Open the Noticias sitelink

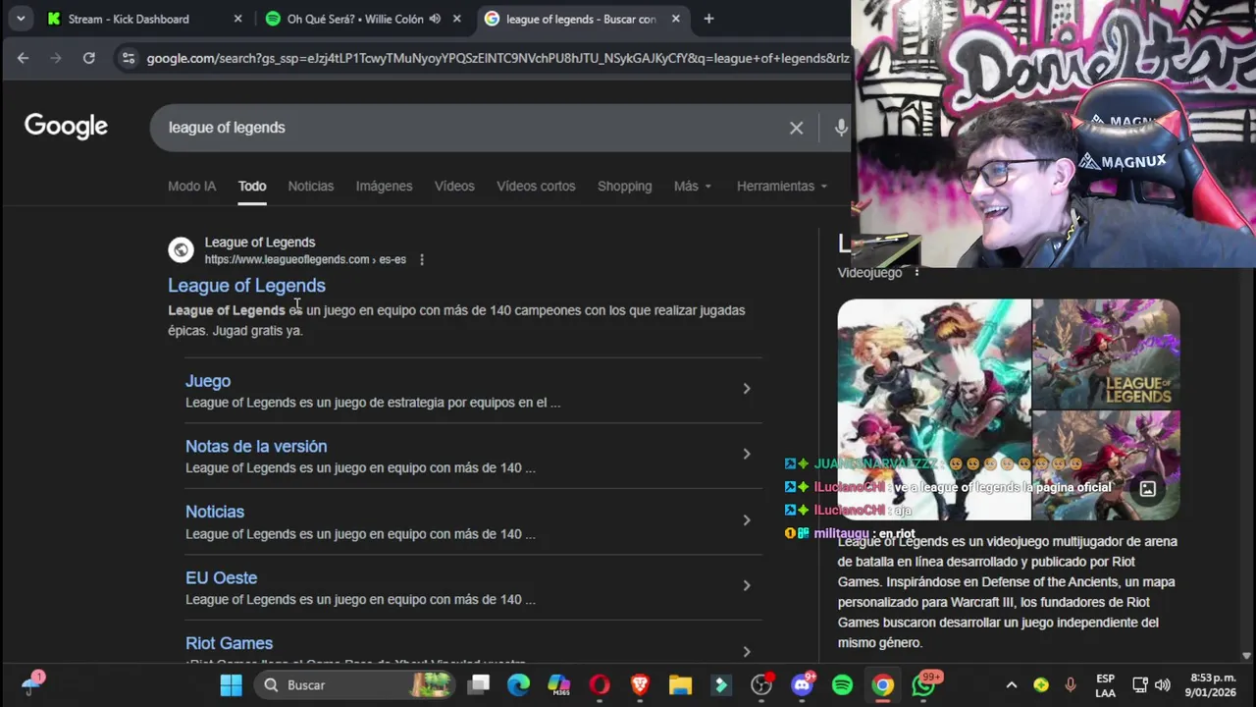pyautogui.click(x=215, y=512)
